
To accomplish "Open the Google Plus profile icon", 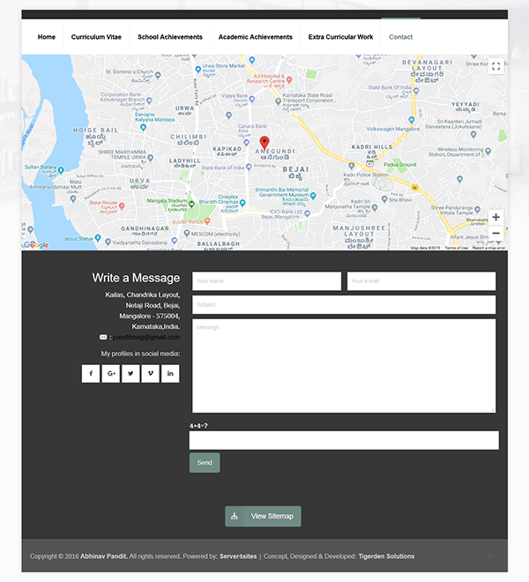I will point(110,373).
